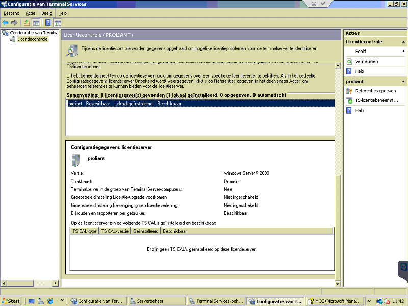408x306 pixels.
Task: Click the Back arrow toolbar icon
Action: point(6,22)
